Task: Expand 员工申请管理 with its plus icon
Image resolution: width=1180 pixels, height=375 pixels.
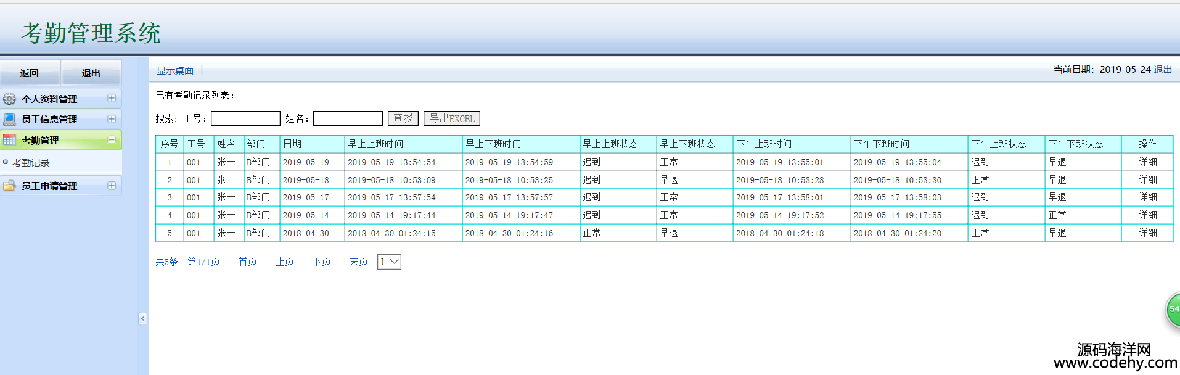Action: click(x=112, y=186)
